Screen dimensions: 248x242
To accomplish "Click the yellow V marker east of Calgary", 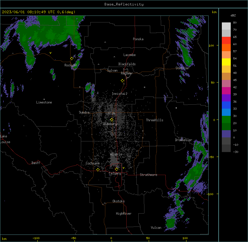I will coord(123,168).
